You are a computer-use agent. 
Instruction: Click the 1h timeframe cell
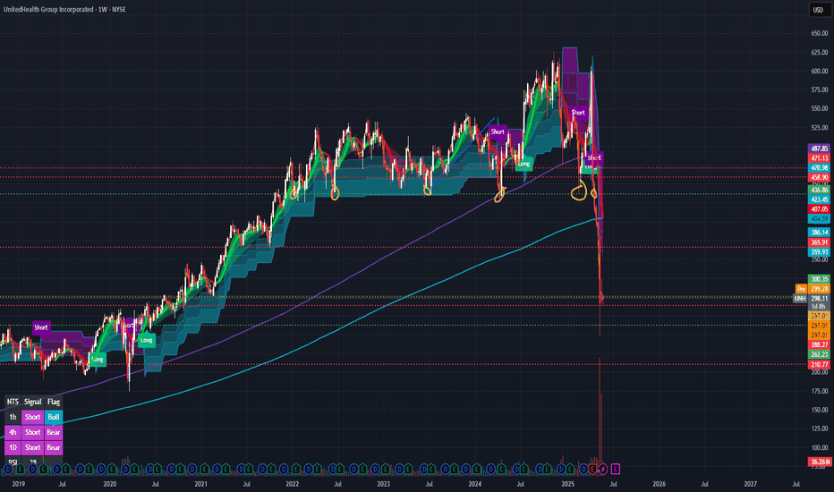[x=13, y=417]
